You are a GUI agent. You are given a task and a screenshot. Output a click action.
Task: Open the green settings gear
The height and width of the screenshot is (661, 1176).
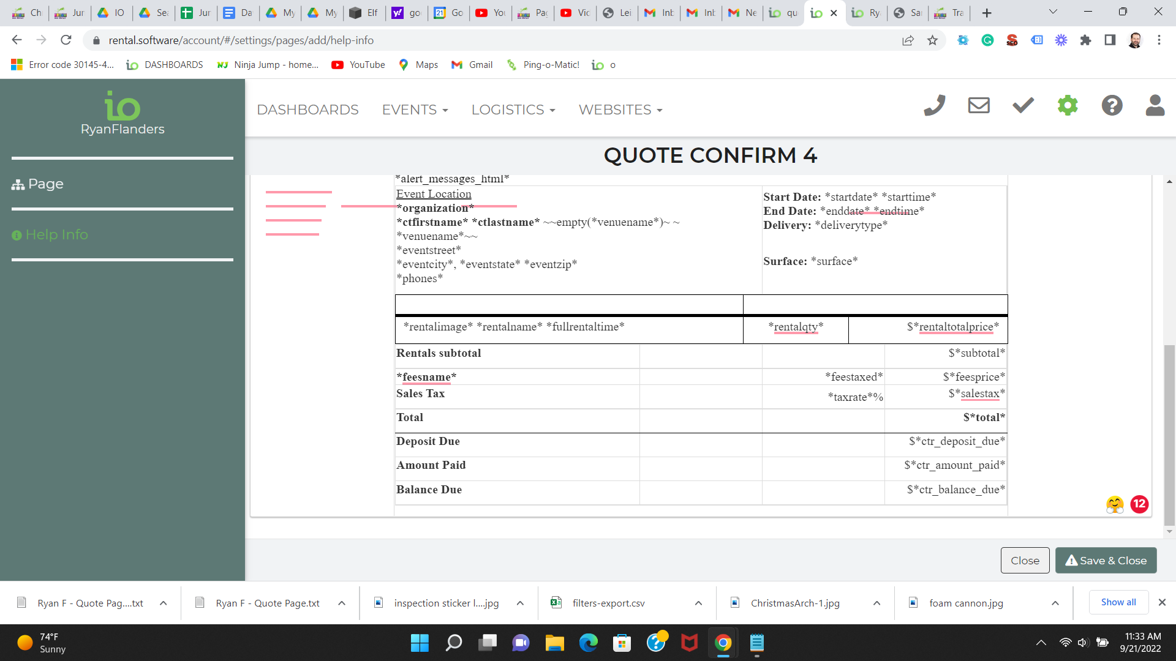coord(1067,106)
